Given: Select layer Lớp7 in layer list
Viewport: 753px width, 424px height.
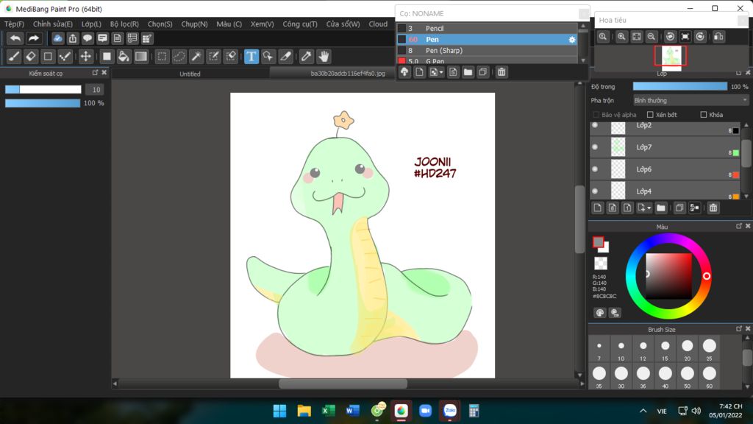Looking at the screenshot, I should coord(665,147).
